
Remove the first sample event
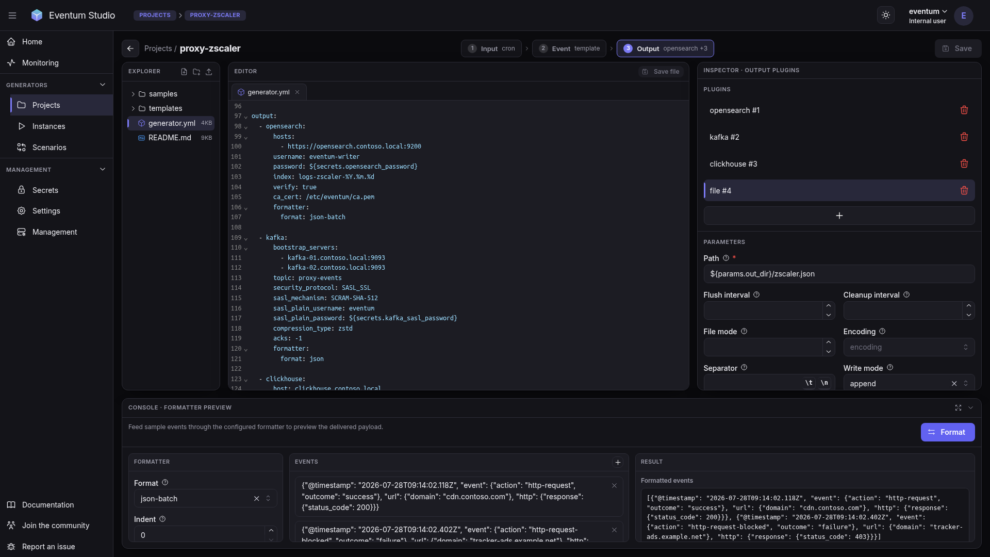pyautogui.click(x=614, y=486)
